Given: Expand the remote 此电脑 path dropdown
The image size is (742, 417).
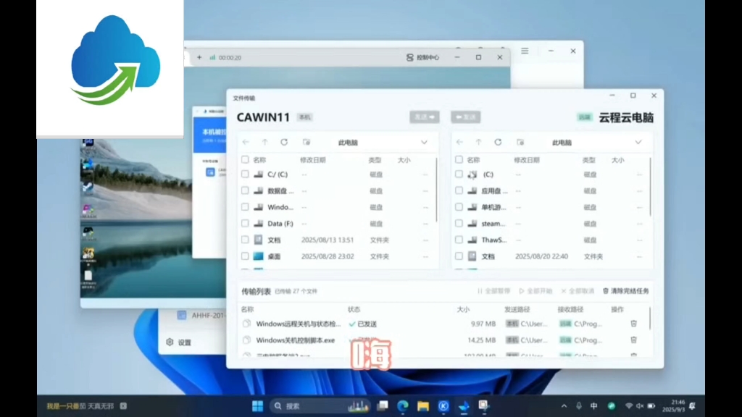Looking at the screenshot, I should (x=638, y=143).
